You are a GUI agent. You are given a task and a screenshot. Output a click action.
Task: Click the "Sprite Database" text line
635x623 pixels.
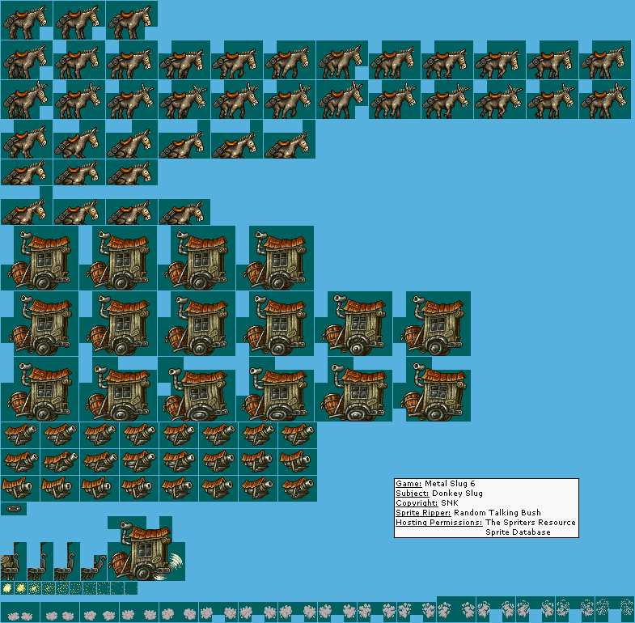(518, 532)
